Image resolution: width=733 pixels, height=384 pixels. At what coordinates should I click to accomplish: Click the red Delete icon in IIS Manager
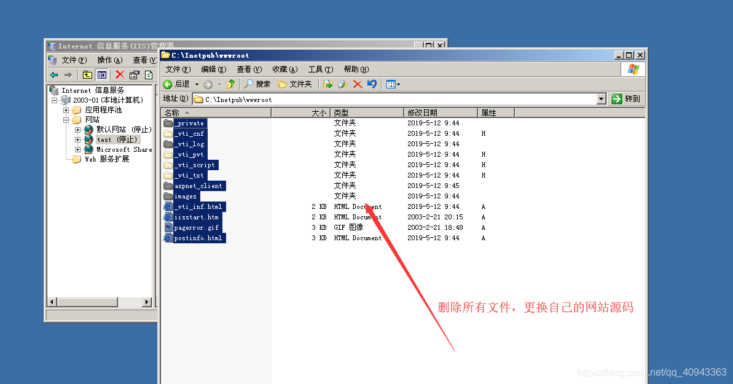[120, 75]
